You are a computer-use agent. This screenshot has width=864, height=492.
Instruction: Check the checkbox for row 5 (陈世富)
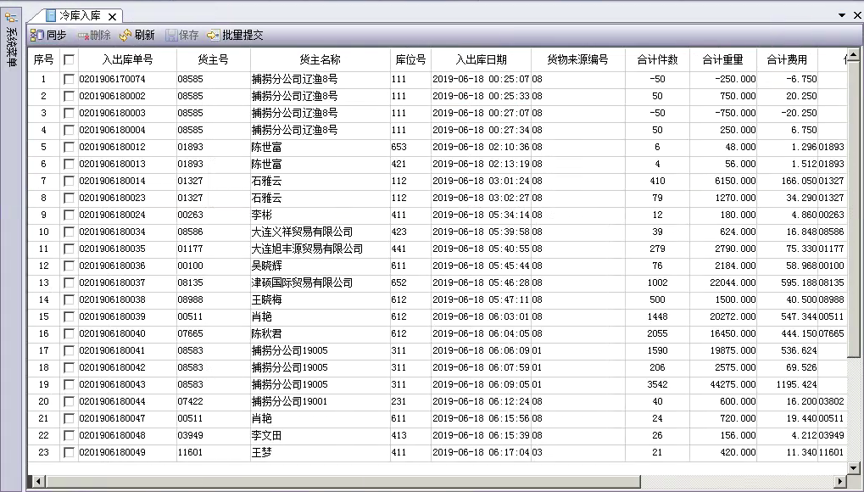click(x=69, y=147)
